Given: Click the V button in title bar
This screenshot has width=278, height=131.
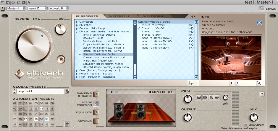Looking at the screenshot, I should point(29,2).
